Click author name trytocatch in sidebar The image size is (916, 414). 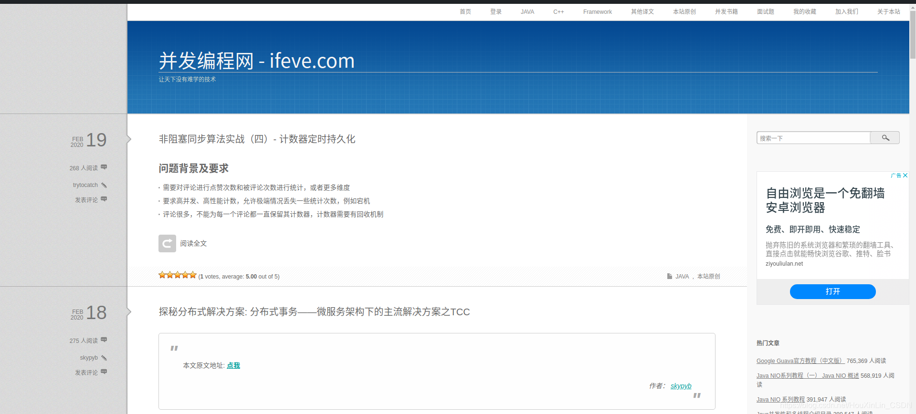(x=85, y=185)
